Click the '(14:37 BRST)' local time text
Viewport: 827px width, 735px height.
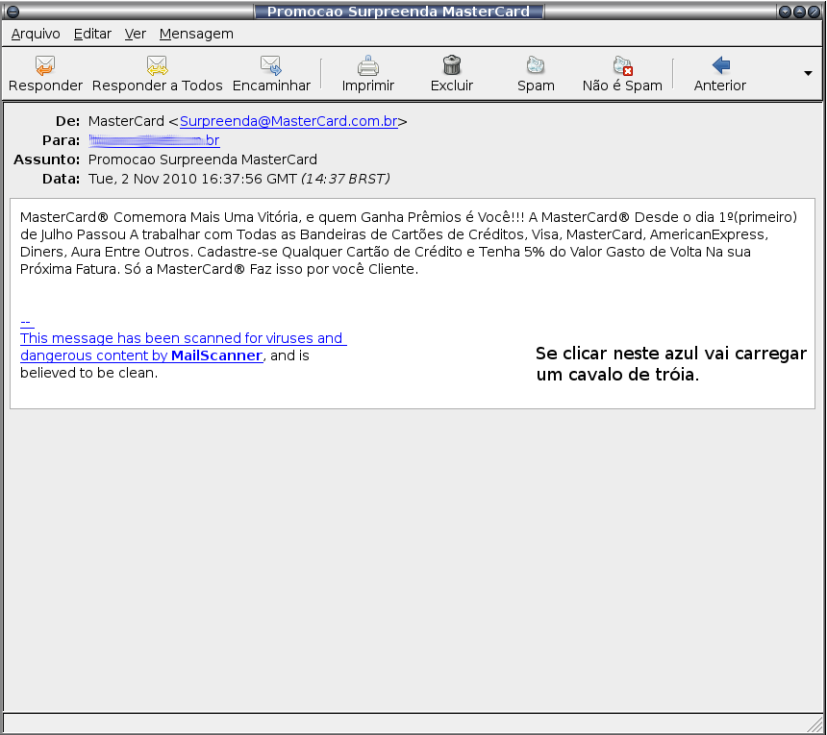pyautogui.click(x=345, y=179)
